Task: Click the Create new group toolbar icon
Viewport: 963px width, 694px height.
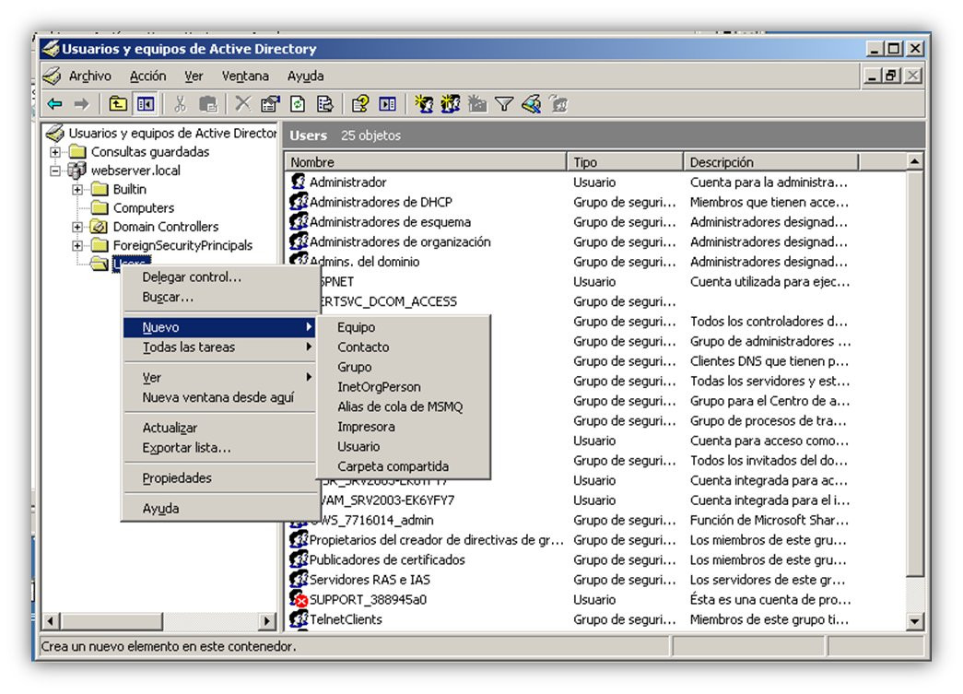Action: (x=451, y=104)
